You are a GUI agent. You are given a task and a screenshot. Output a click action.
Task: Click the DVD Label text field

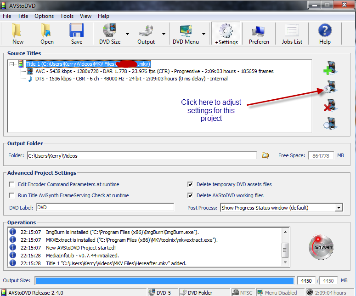tap(105, 207)
